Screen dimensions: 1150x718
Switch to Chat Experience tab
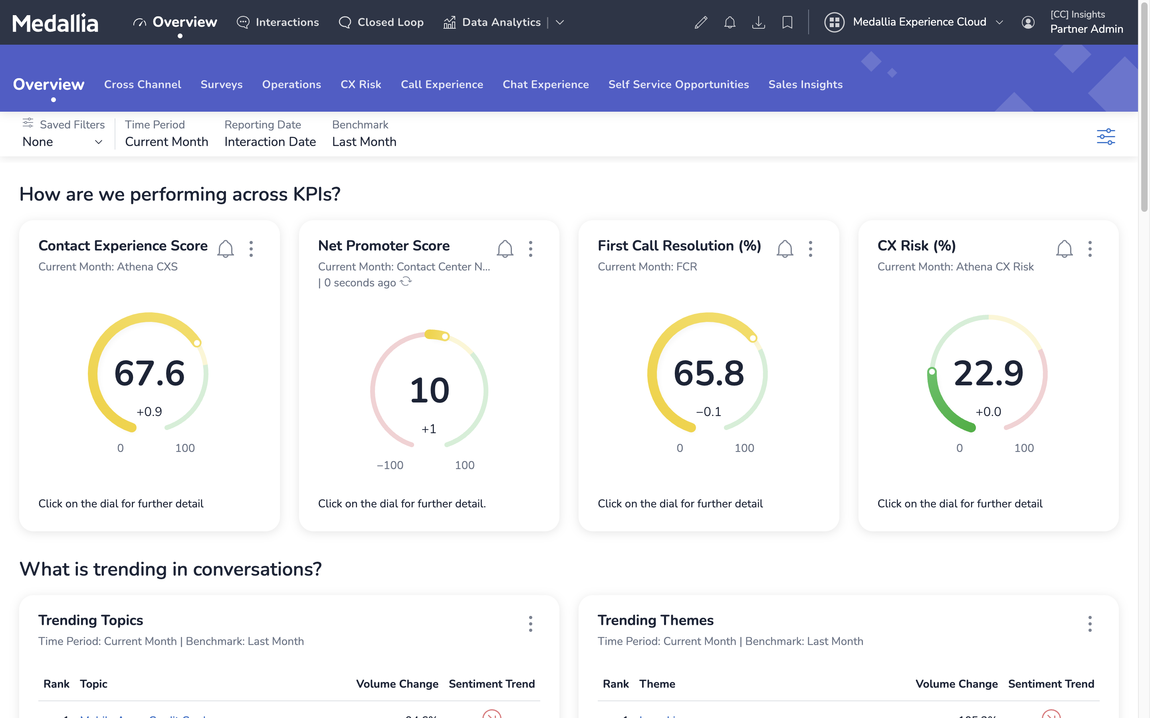point(545,85)
